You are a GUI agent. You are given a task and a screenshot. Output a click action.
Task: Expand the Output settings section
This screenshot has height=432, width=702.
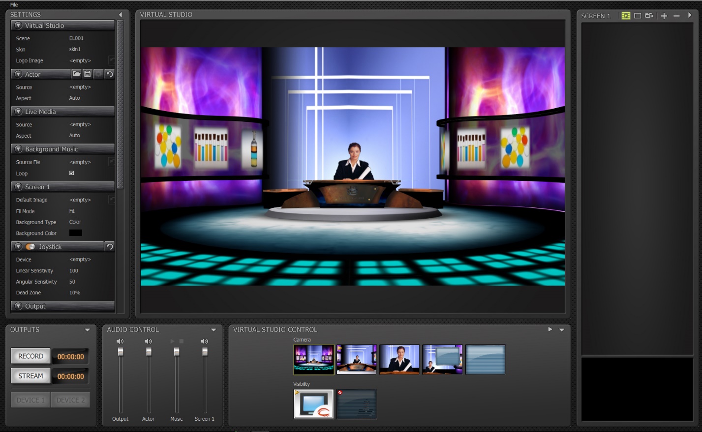[x=19, y=306]
